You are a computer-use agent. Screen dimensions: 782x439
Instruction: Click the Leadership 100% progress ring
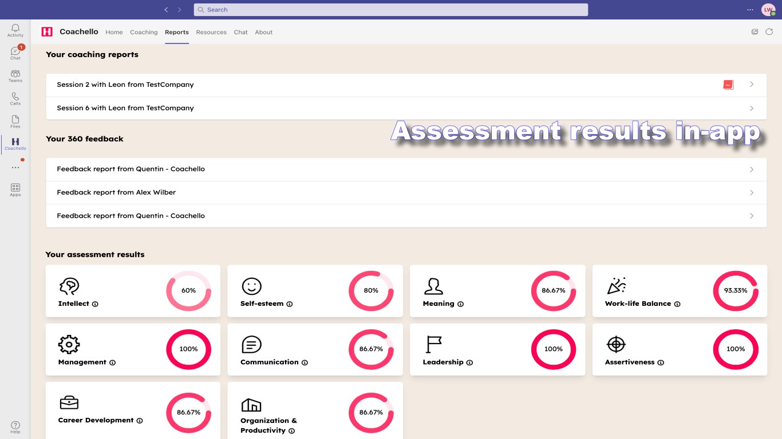(554, 349)
